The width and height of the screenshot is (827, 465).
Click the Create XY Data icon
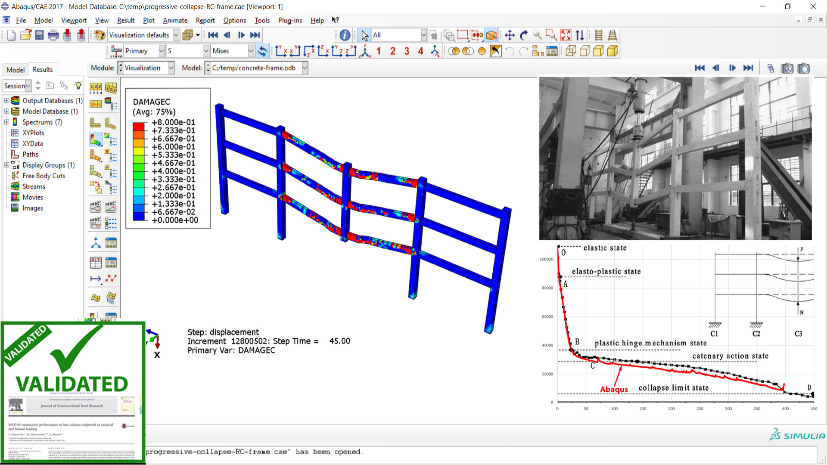96,262
